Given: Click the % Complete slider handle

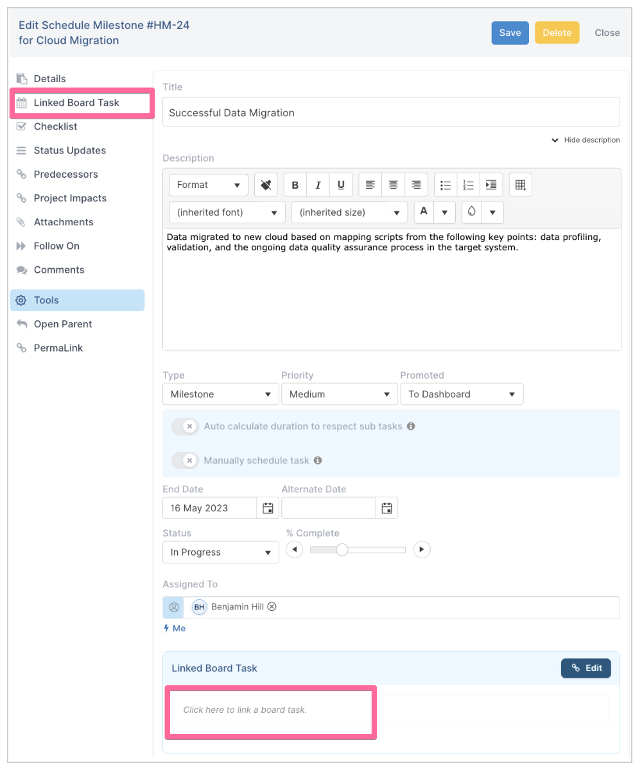Looking at the screenshot, I should (x=342, y=550).
